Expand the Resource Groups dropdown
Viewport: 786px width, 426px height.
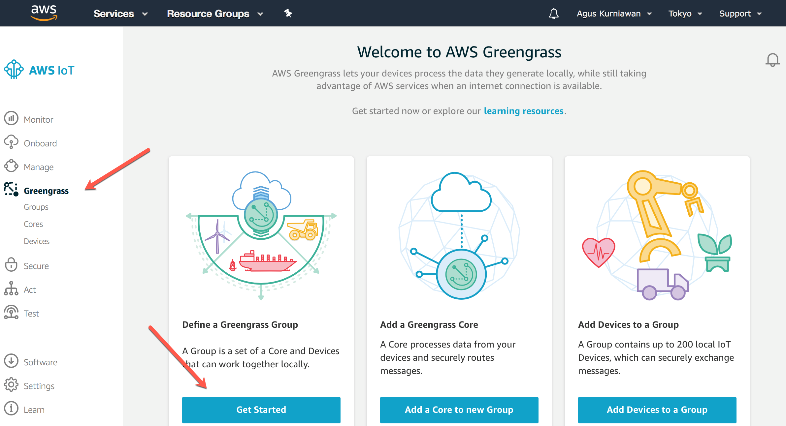pyautogui.click(x=215, y=14)
